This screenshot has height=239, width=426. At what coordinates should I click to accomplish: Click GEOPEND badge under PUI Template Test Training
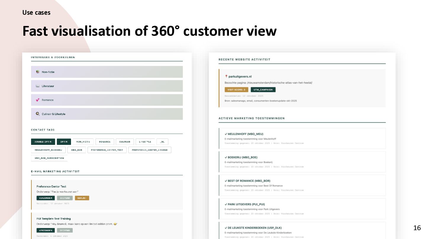coord(65,230)
